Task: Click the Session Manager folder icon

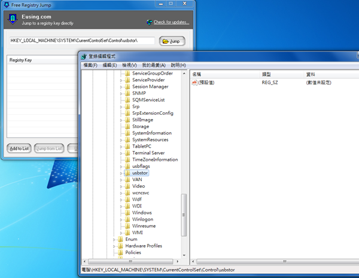Action: pyautogui.click(x=127, y=87)
